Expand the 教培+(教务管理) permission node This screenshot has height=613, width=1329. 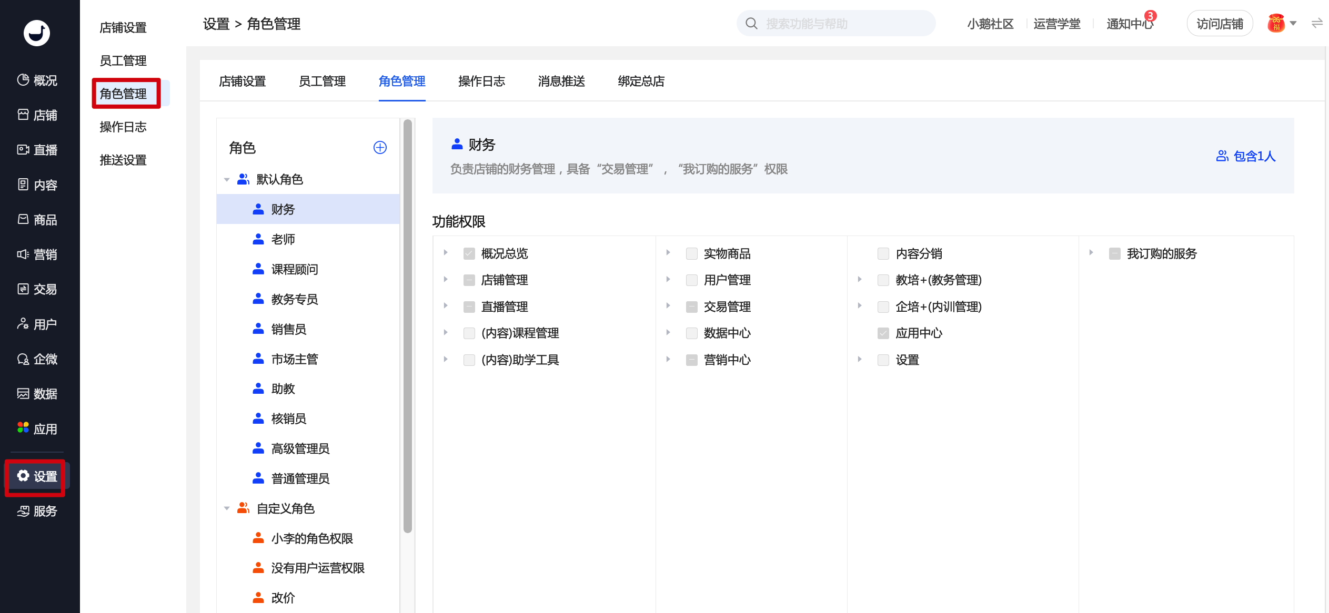(860, 279)
